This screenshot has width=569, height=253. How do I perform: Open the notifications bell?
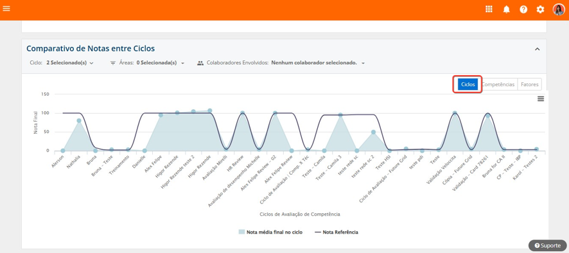pos(506,10)
